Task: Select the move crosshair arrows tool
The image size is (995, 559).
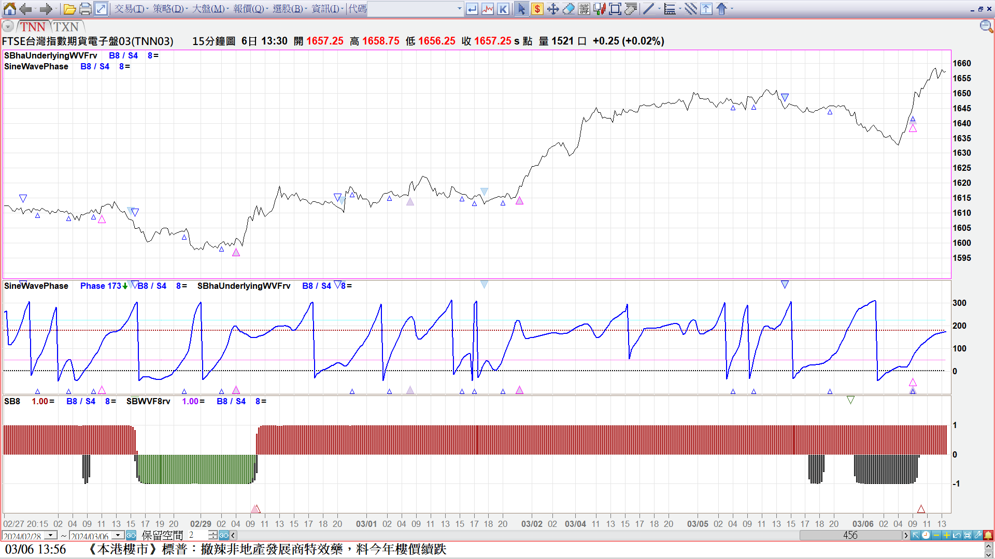Action: tap(553, 9)
